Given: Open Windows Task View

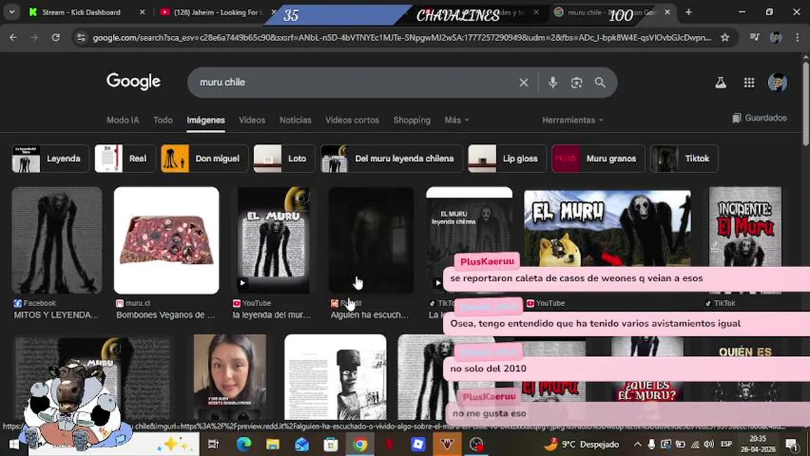Looking at the screenshot, I should (x=214, y=444).
